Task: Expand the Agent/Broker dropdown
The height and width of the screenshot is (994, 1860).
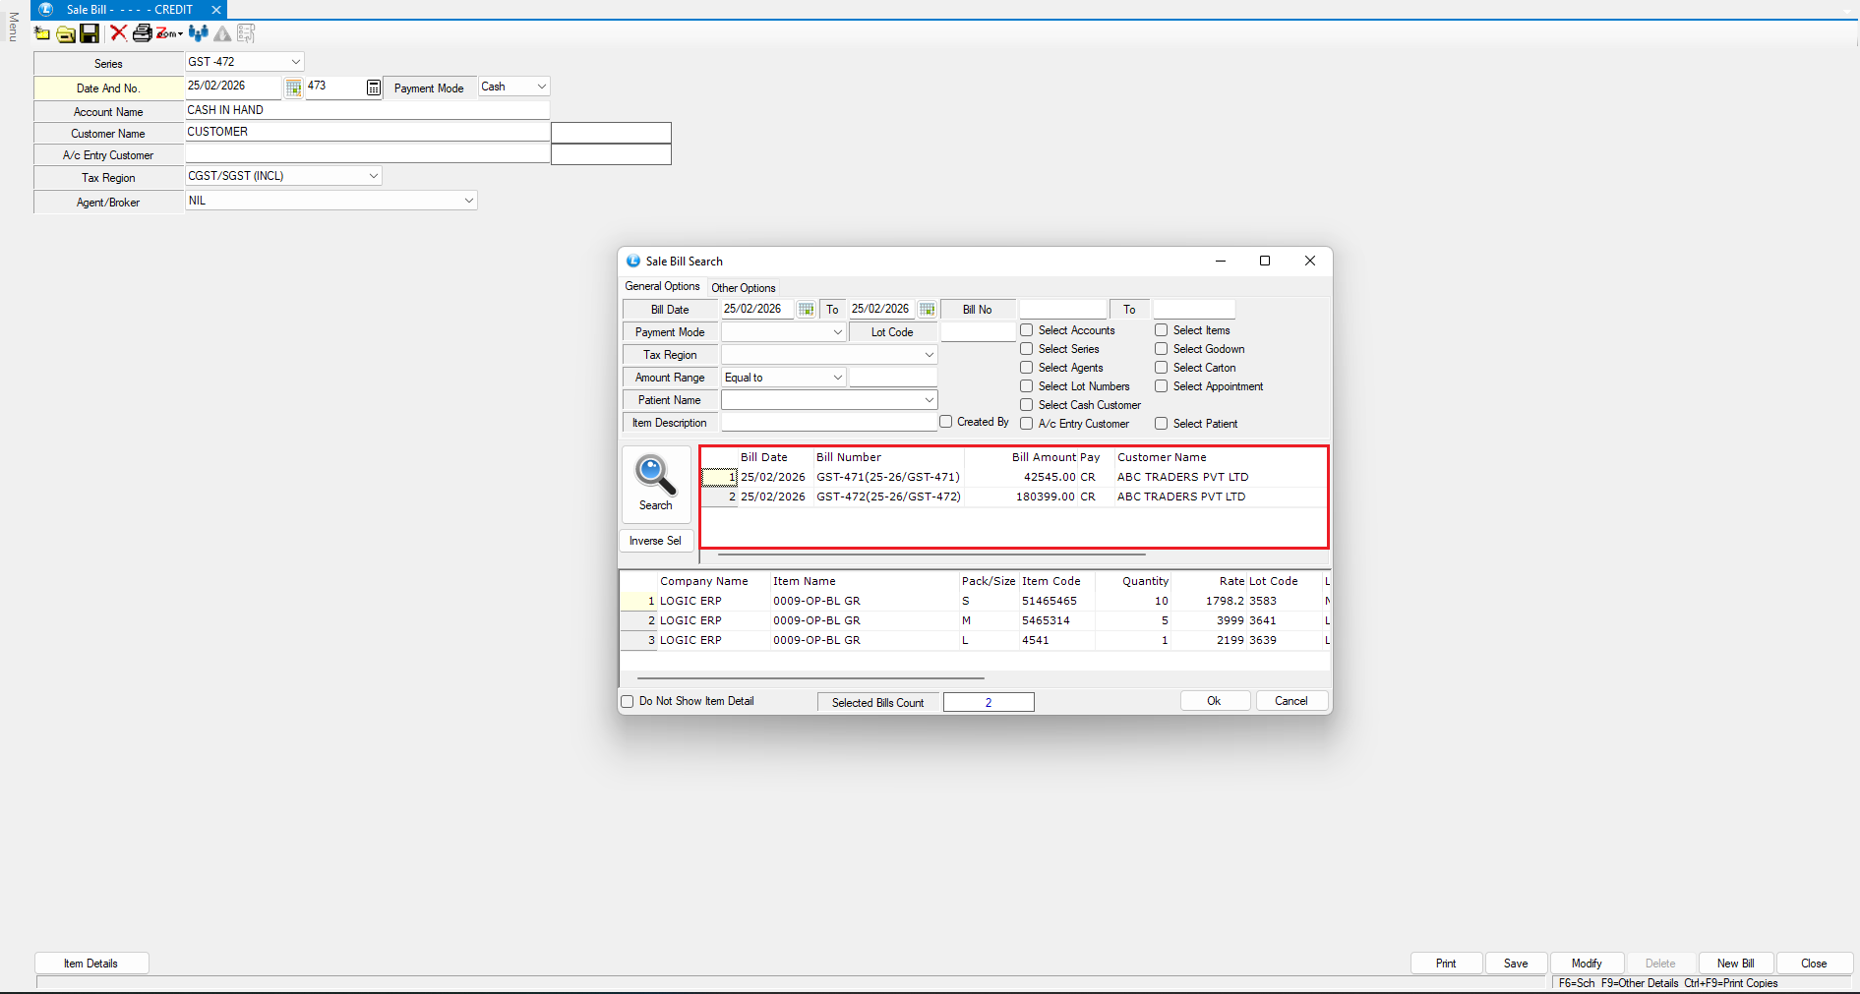Action: pos(468,201)
